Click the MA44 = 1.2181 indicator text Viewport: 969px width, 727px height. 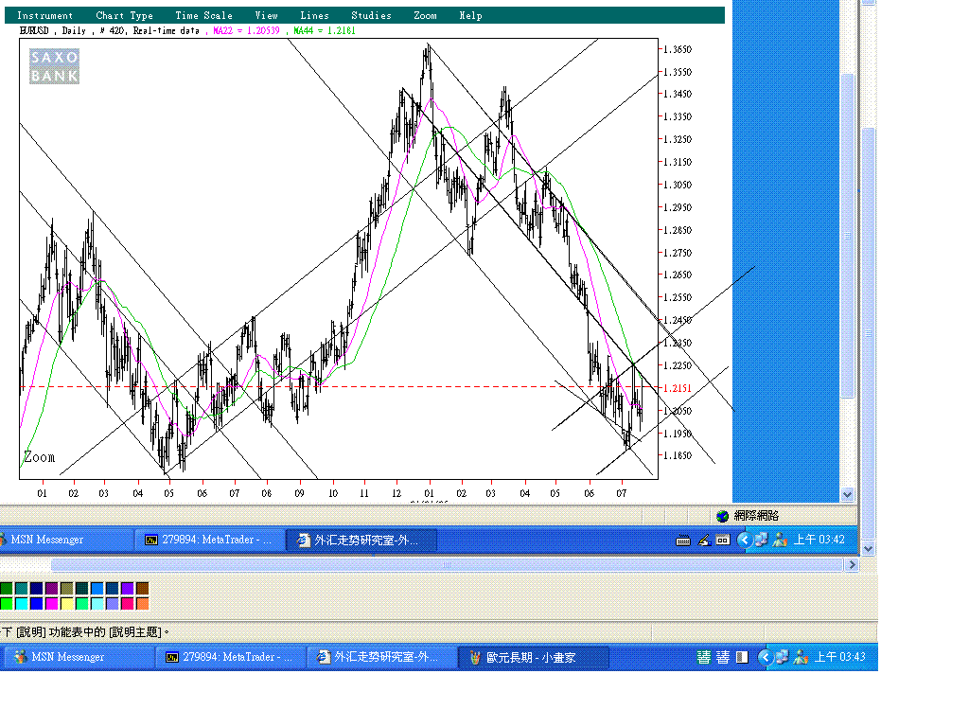point(325,30)
